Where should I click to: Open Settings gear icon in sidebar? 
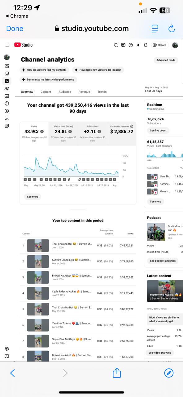tap(7, 349)
